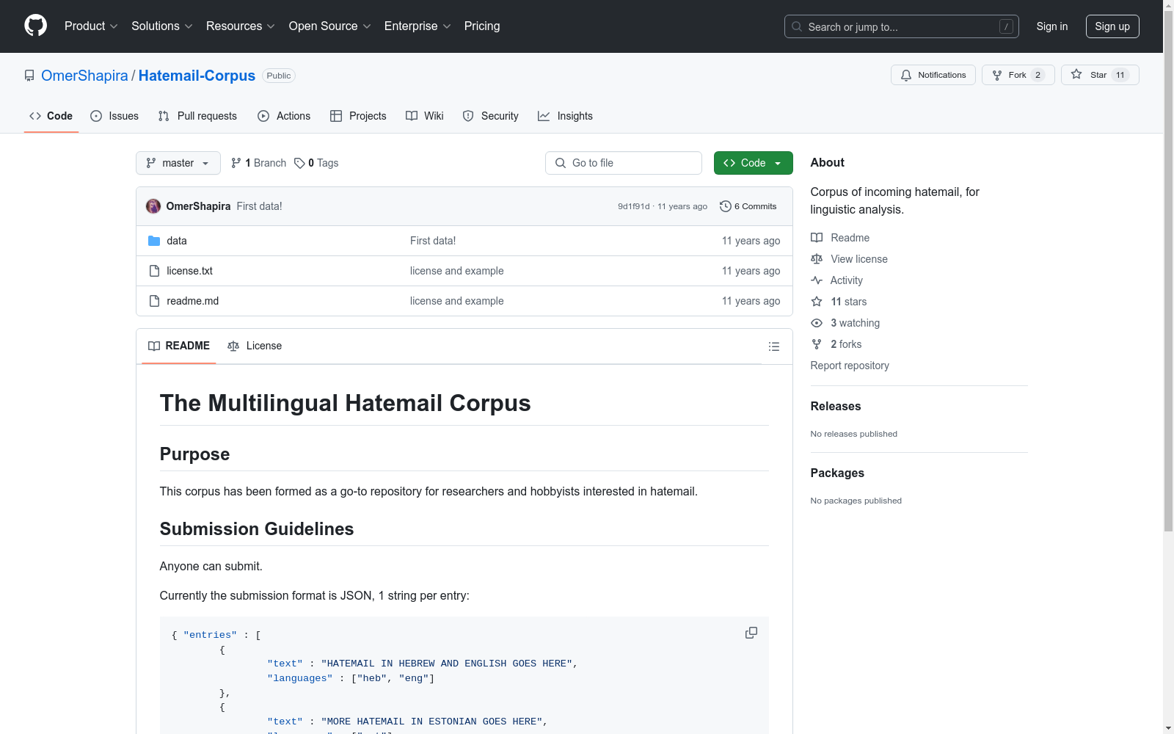1174x734 pixels.
Task: Go to the Pricing page
Action: pyautogui.click(x=482, y=26)
